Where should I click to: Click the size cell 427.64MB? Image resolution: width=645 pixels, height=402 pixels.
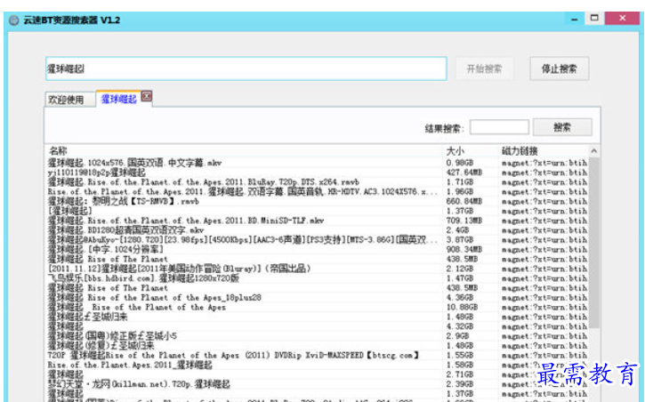click(x=464, y=173)
